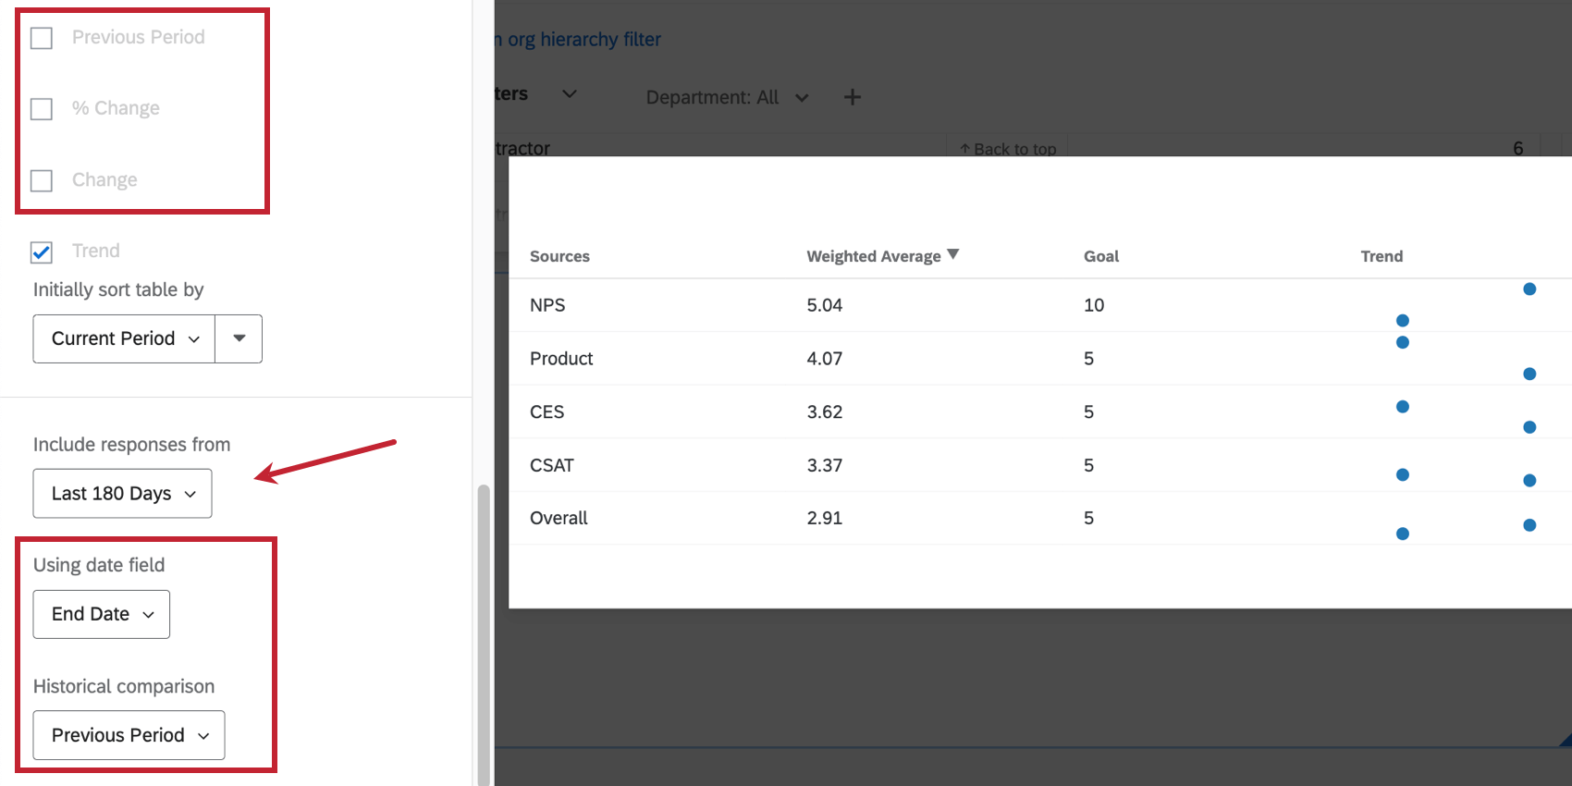Open the Department: All filter
Viewport: 1572px width, 786px height.
point(727,97)
